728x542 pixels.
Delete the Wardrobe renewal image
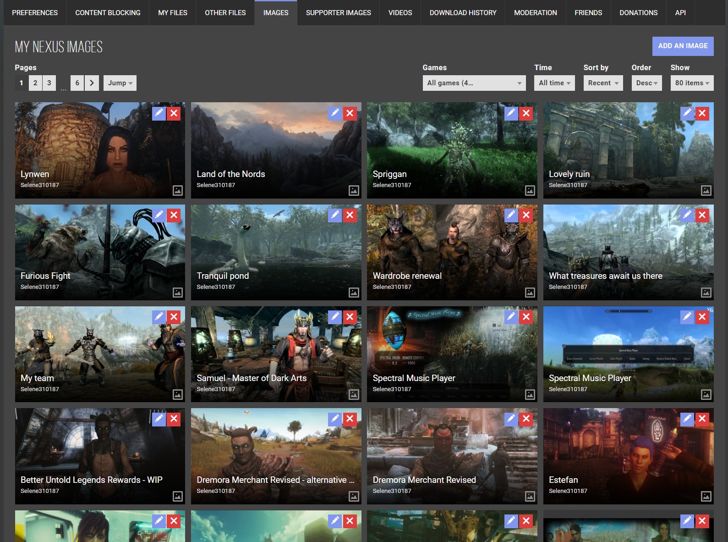pyautogui.click(x=526, y=215)
